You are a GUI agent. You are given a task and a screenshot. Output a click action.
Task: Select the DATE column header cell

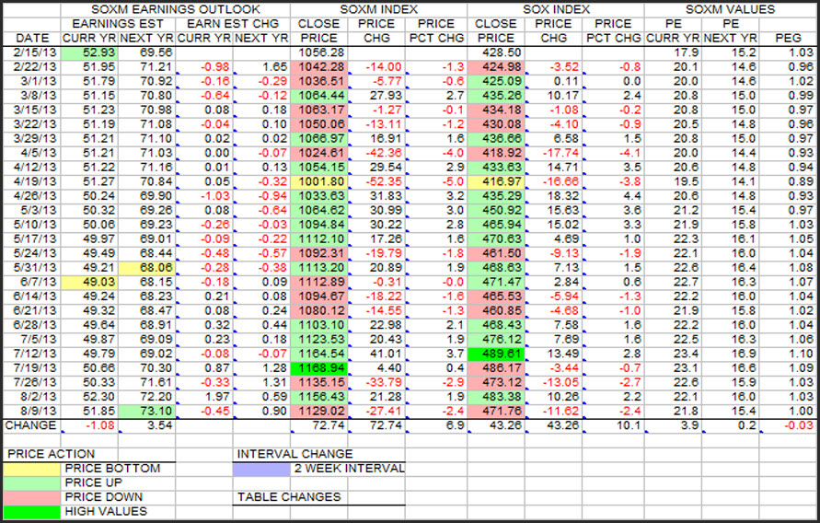[x=29, y=38]
